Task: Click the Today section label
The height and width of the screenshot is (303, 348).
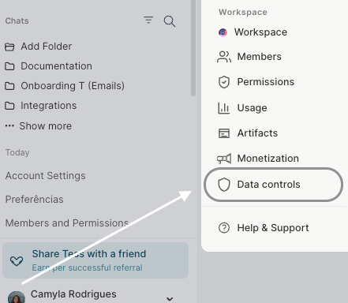Action: click(x=17, y=152)
